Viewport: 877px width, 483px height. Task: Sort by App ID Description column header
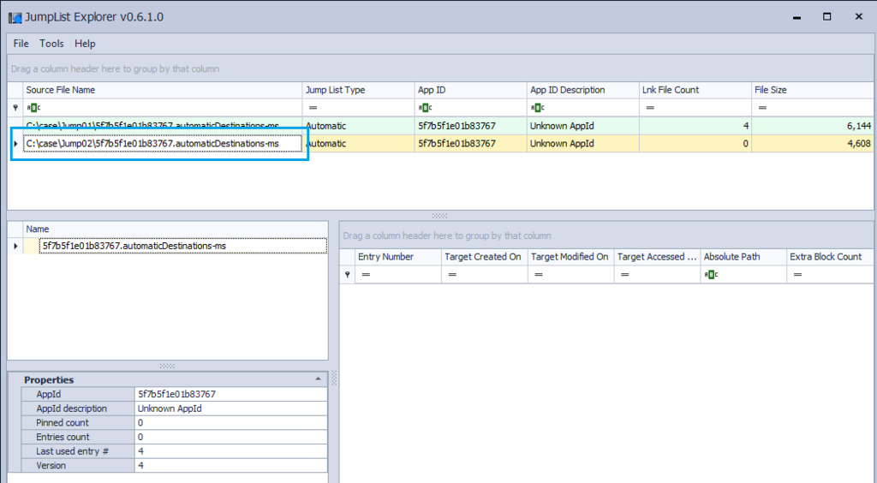click(x=582, y=90)
